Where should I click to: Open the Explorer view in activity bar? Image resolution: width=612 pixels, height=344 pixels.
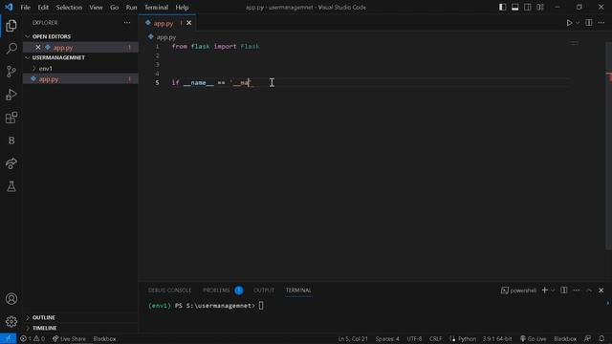coord(11,26)
